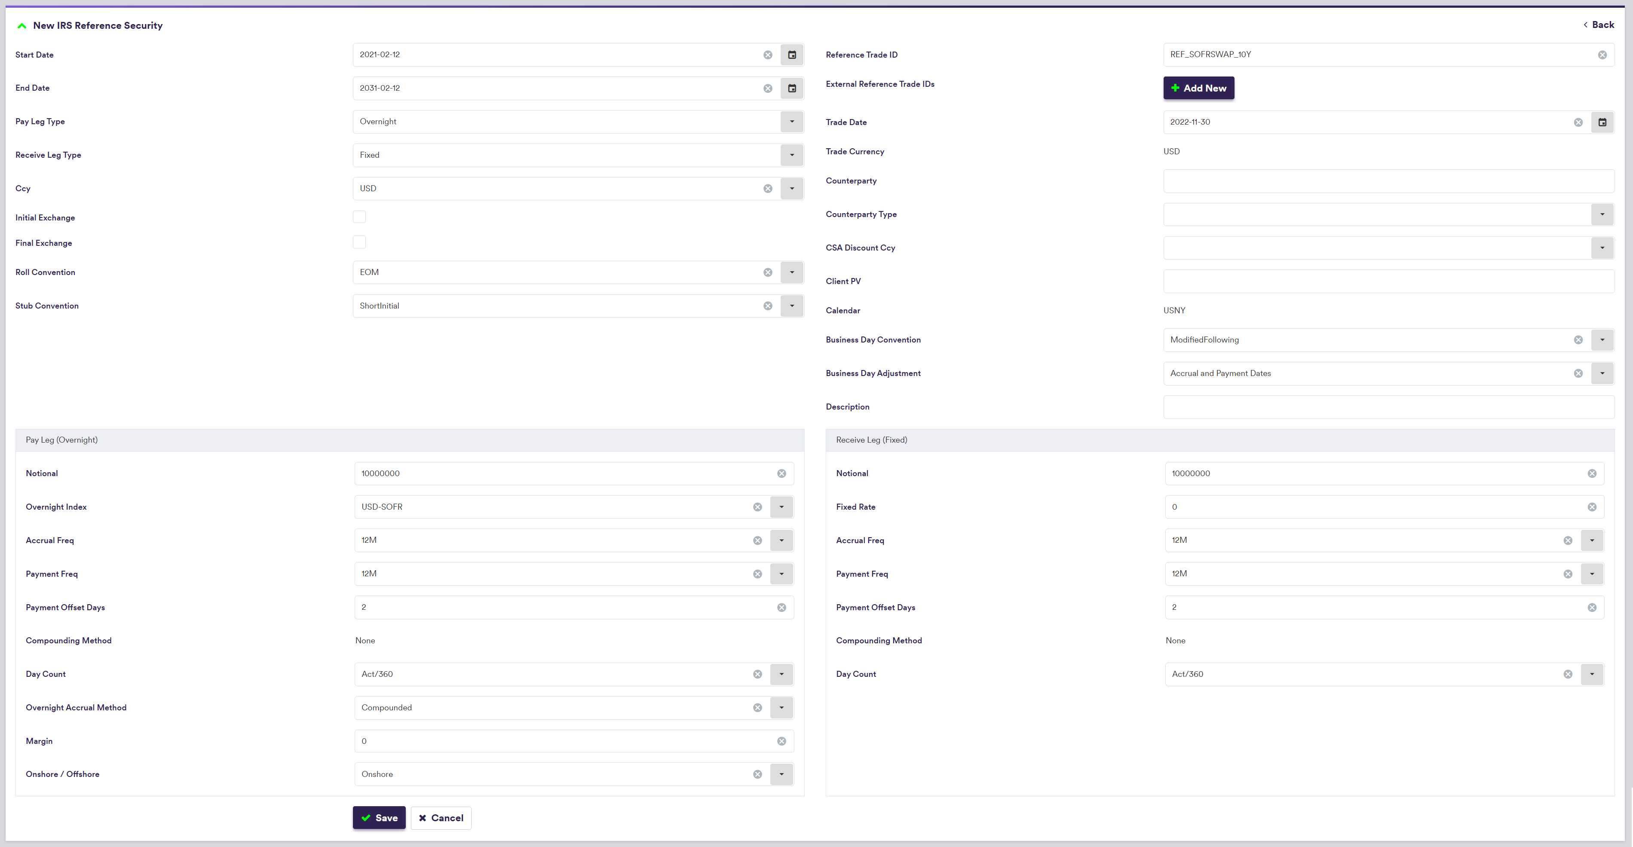Expand the Onshore / Offshore dropdown

pyautogui.click(x=781, y=774)
